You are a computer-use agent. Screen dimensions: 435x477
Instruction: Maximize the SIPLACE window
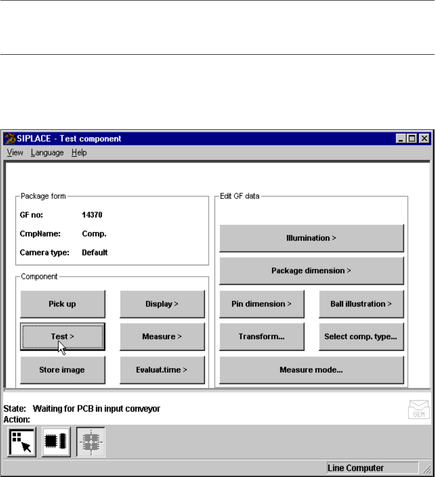tap(412, 139)
